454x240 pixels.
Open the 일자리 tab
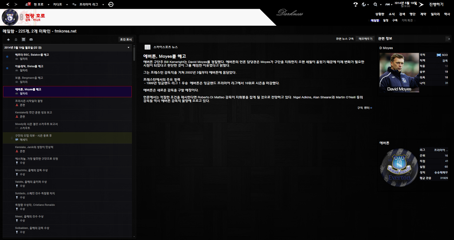[x=435, y=14]
